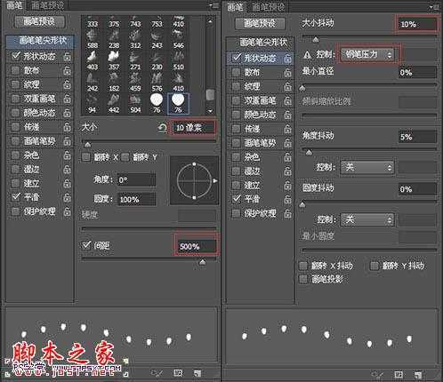Click the 500% spacing input field
This screenshot has width=443, height=382.
pos(197,246)
